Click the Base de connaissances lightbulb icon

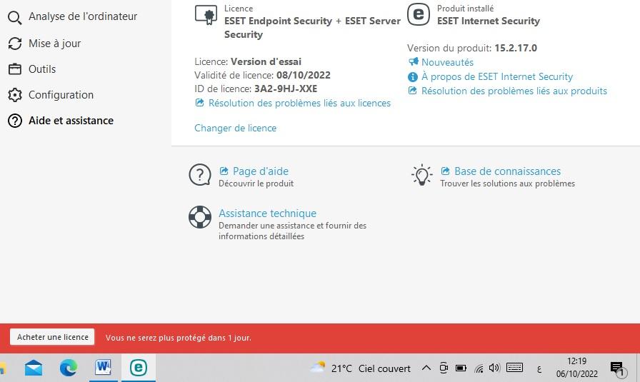click(421, 175)
